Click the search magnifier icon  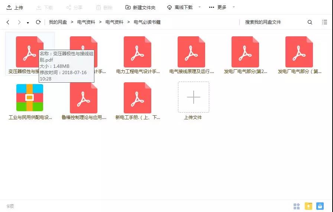pos(310,22)
